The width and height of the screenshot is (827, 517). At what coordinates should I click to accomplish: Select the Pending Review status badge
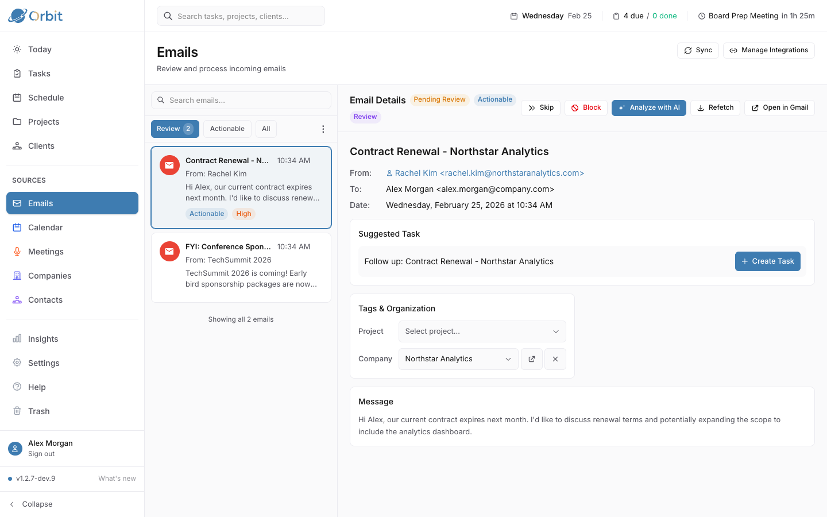point(439,99)
